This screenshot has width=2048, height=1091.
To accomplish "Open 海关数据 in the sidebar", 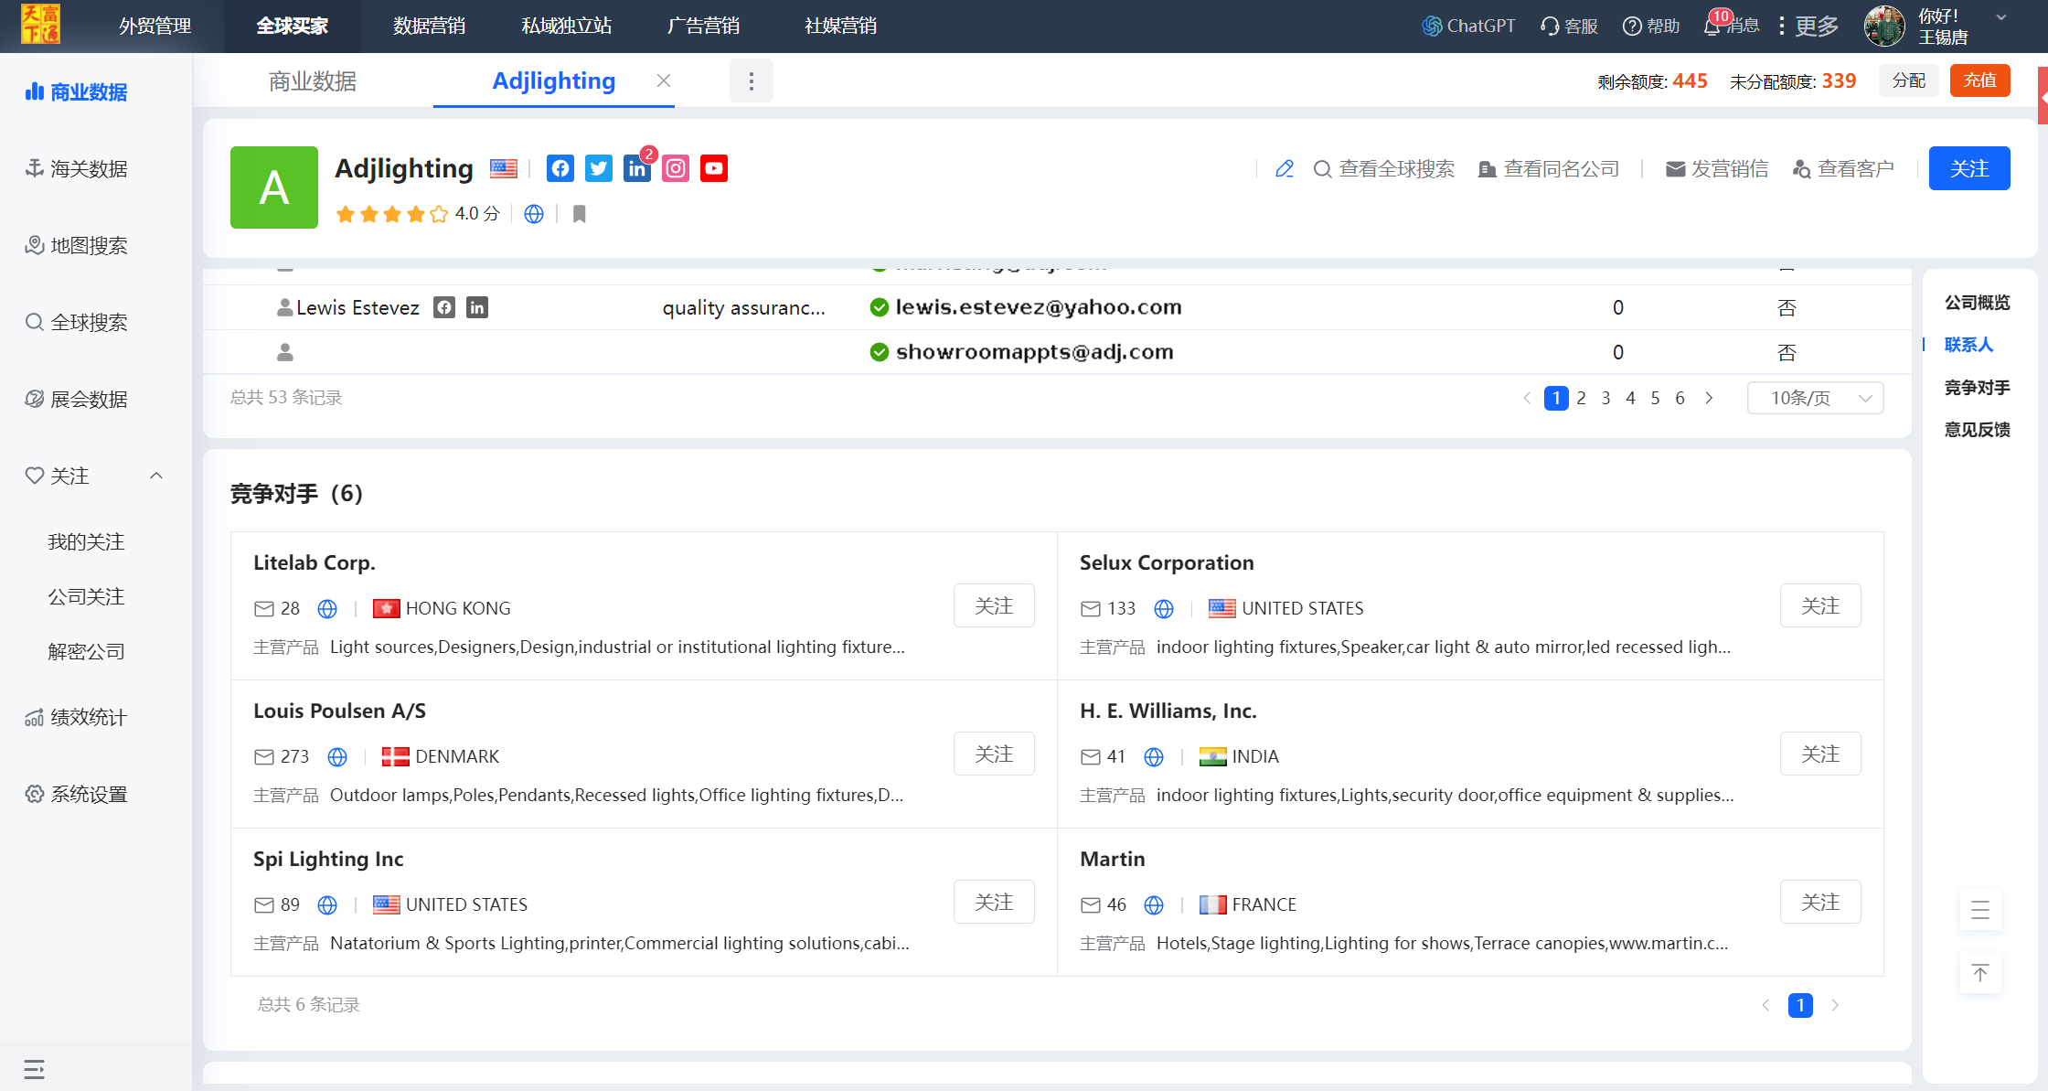I will pyautogui.click(x=78, y=168).
